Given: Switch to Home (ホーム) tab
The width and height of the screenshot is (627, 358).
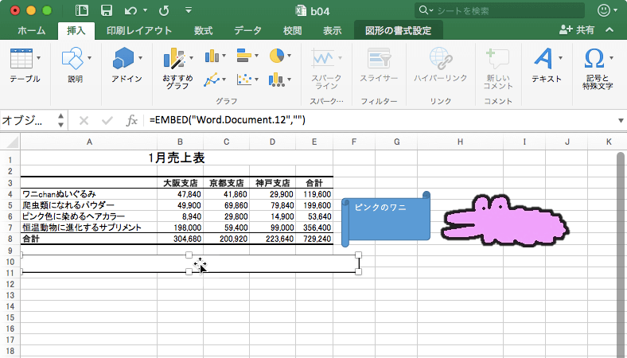Looking at the screenshot, I should click(x=31, y=30).
